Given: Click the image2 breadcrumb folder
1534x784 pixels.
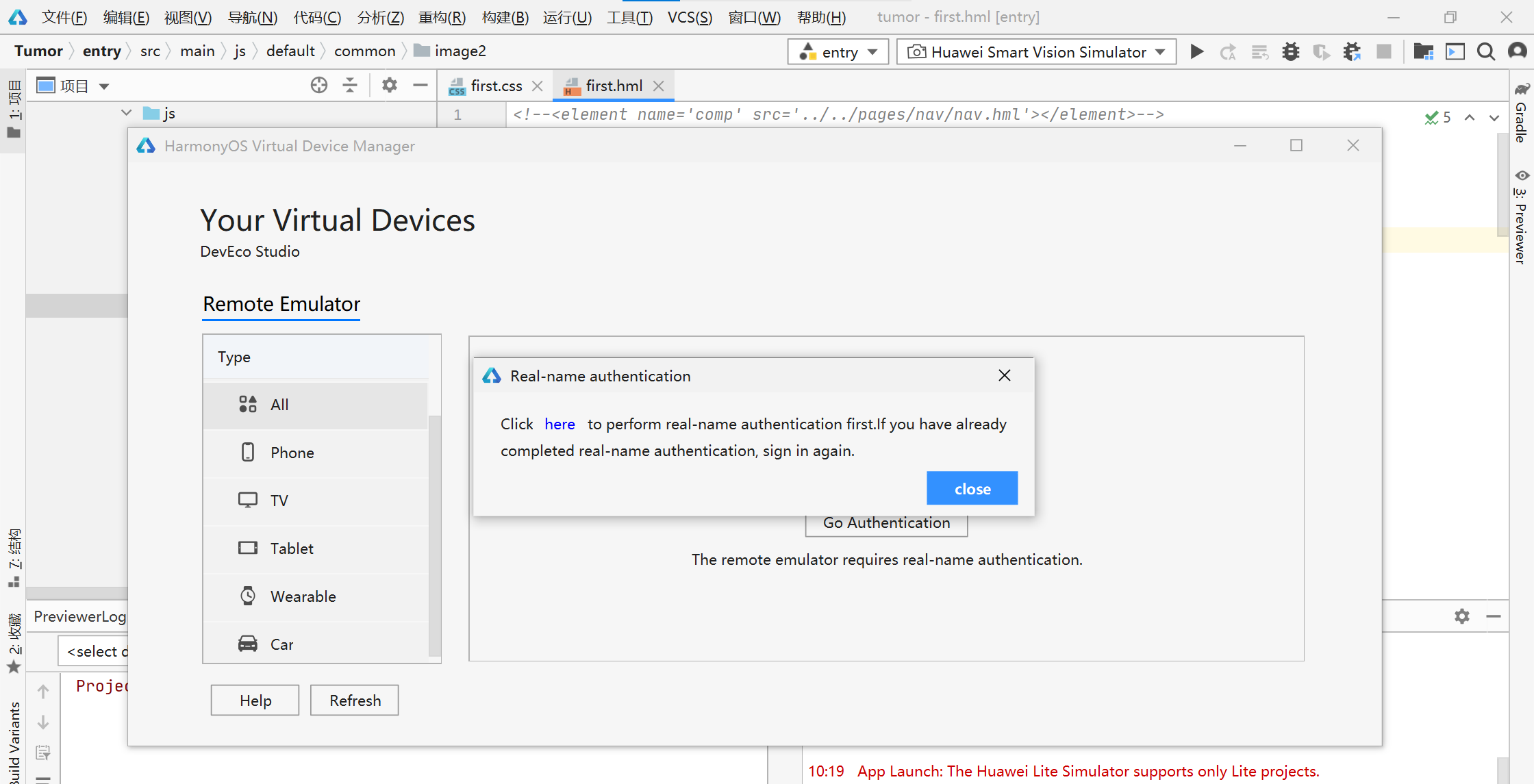Looking at the screenshot, I should tap(451, 51).
